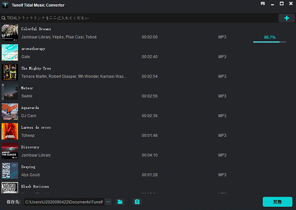Click duration 00:02:36 of Aquaverde
296x210 pixels.
pos(149,116)
